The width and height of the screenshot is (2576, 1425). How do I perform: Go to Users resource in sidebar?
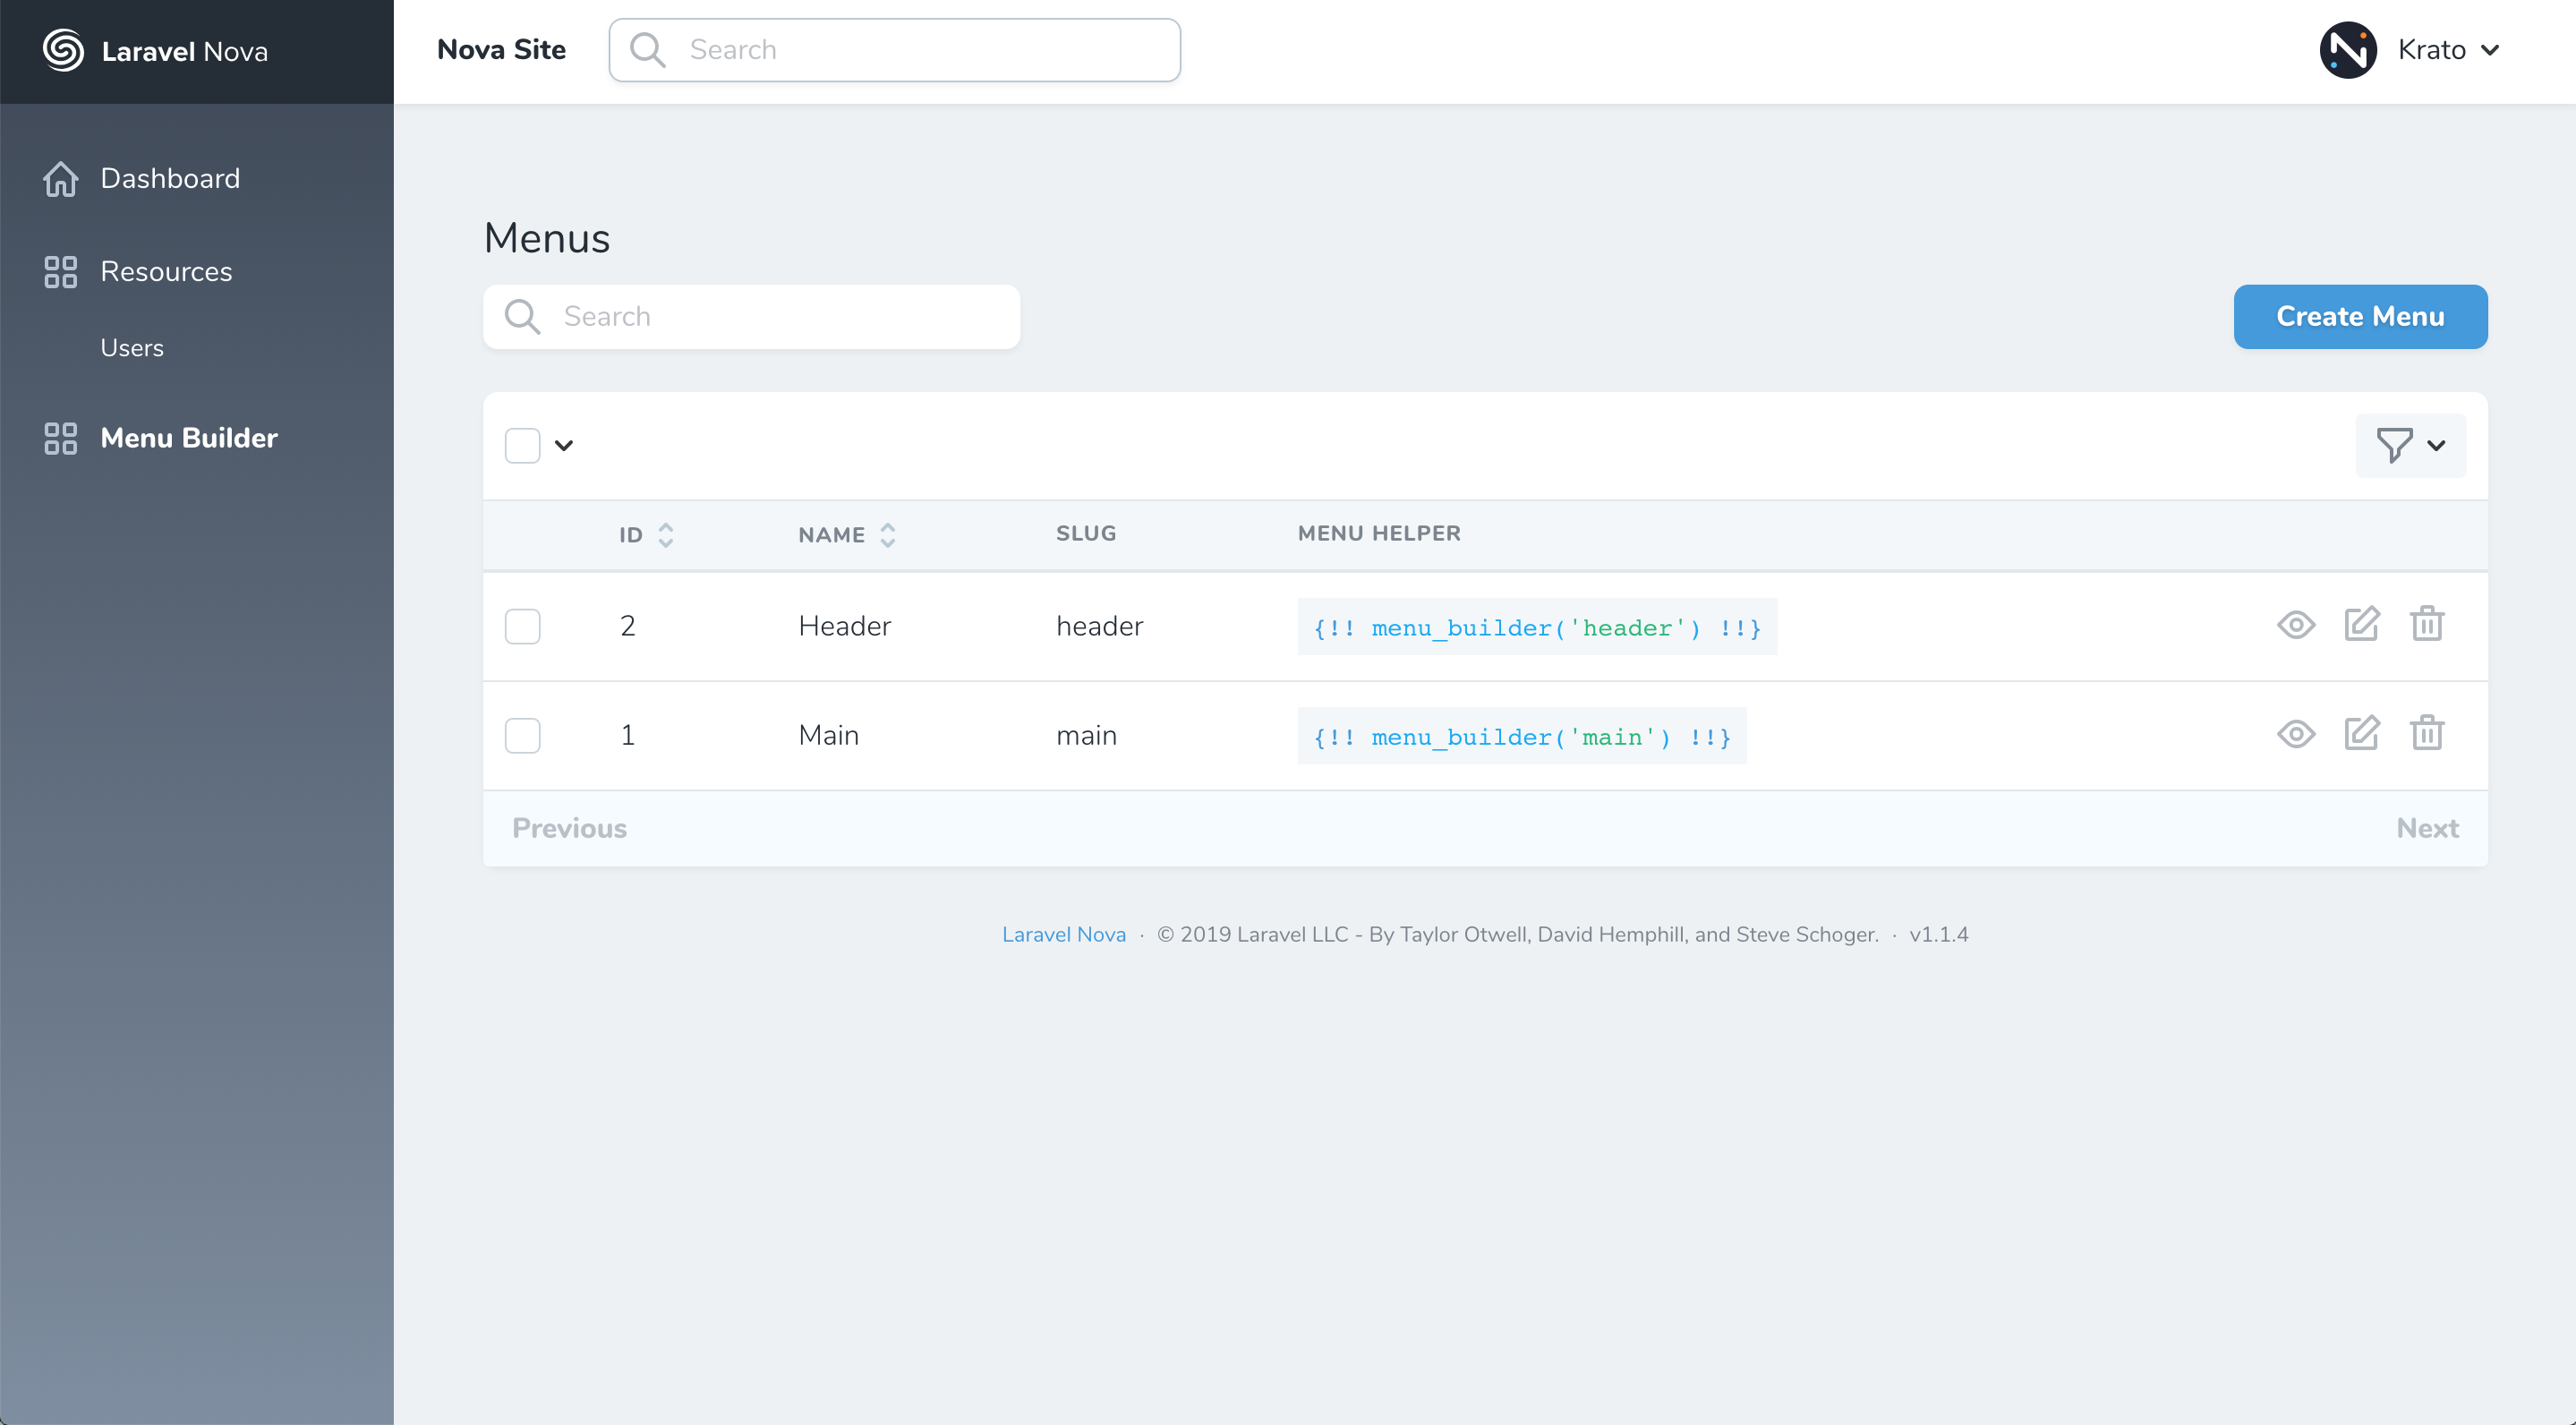click(132, 348)
